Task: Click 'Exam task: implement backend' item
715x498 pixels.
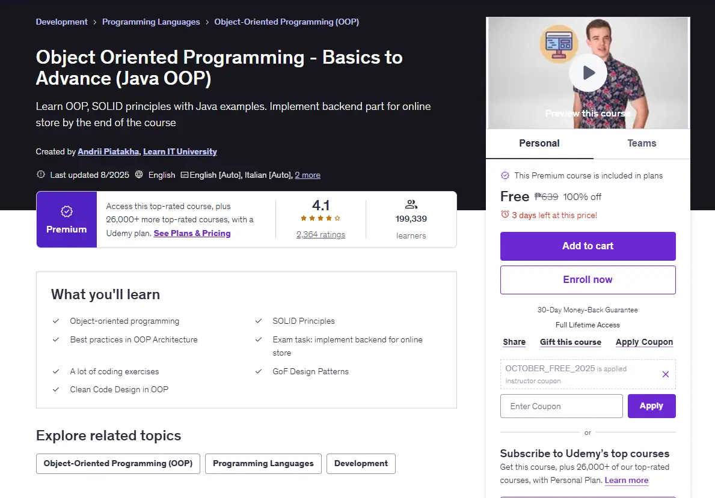Action: (x=348, y=346)
